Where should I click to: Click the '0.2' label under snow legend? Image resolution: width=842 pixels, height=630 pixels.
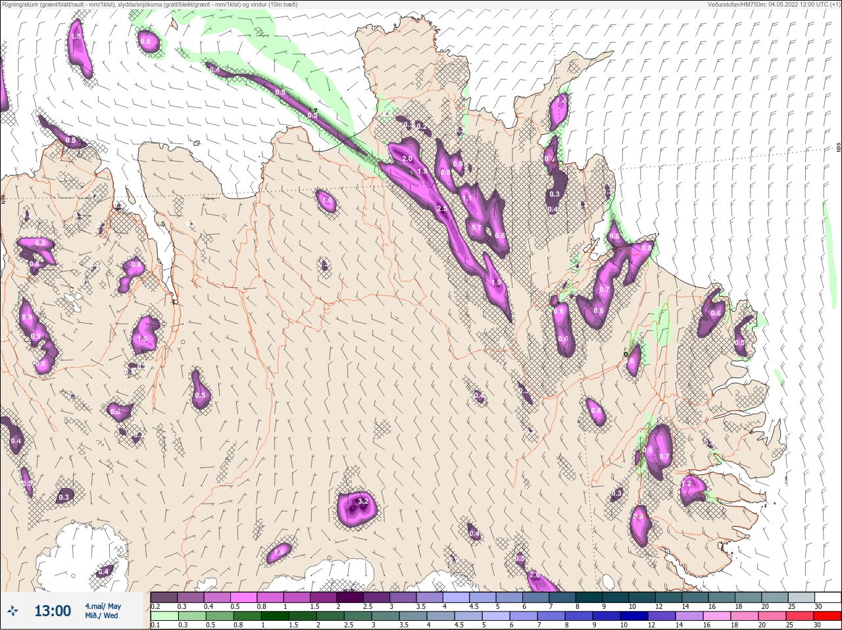155,606
